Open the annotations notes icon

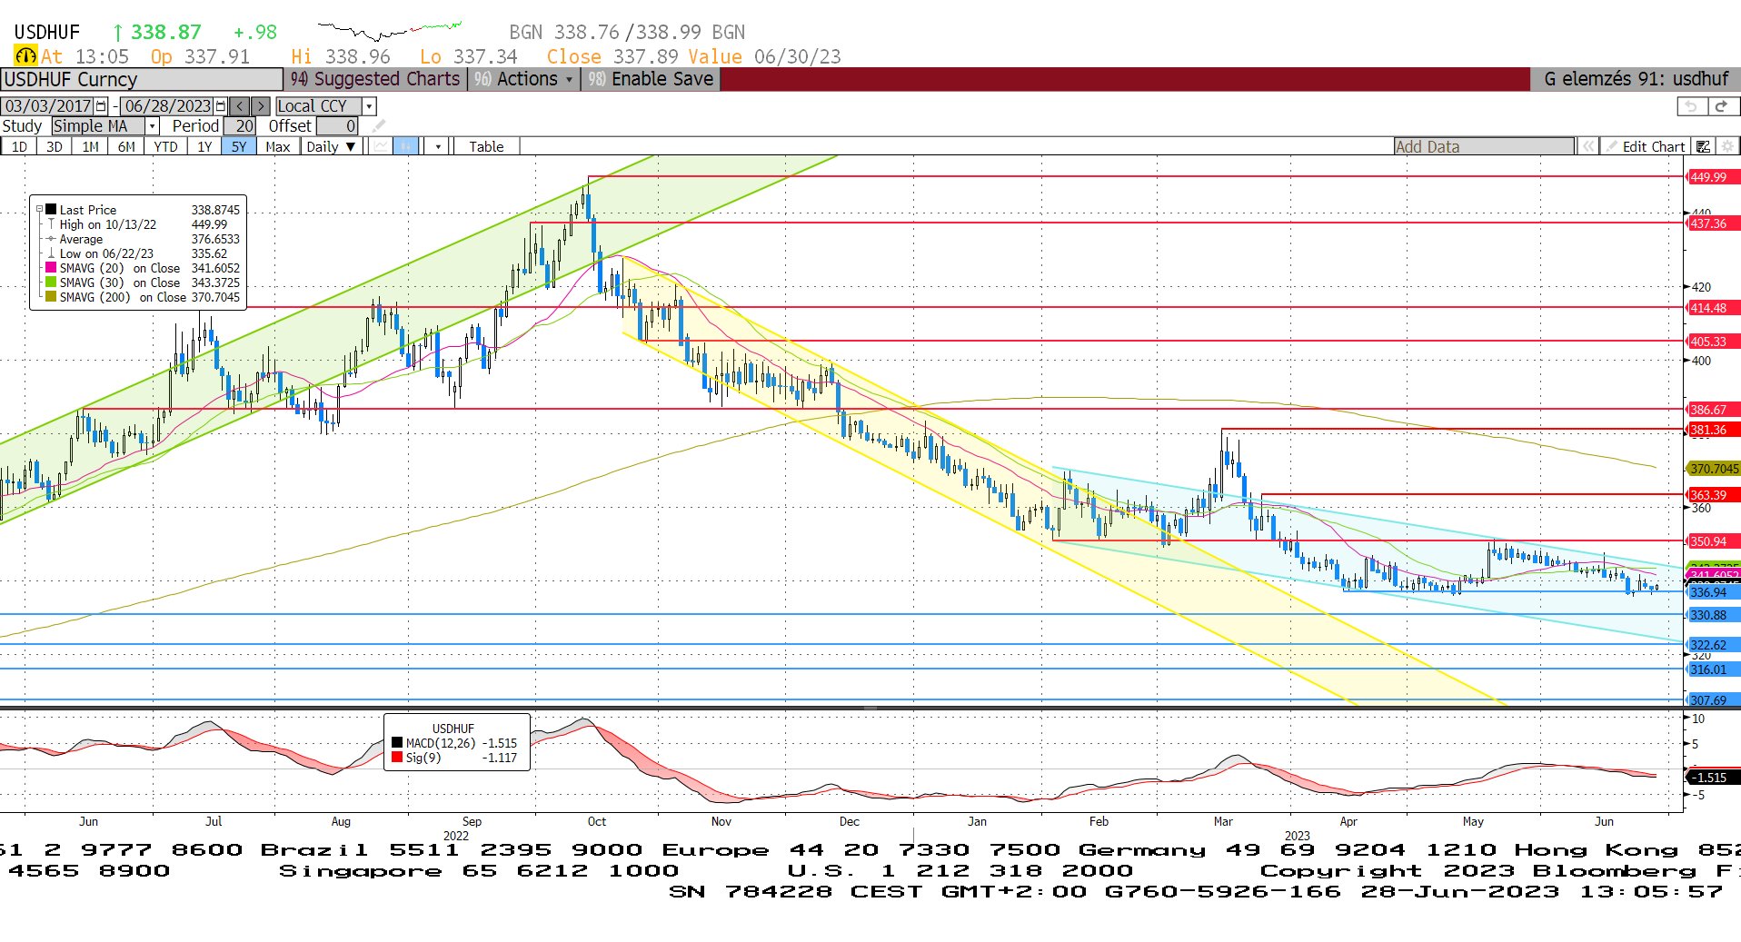click(1703, 146)
